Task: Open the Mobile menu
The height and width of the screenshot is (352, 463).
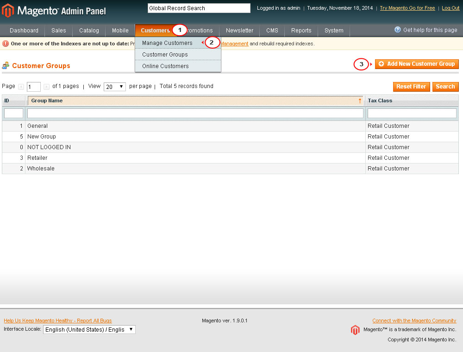Action: coord(120,31)
